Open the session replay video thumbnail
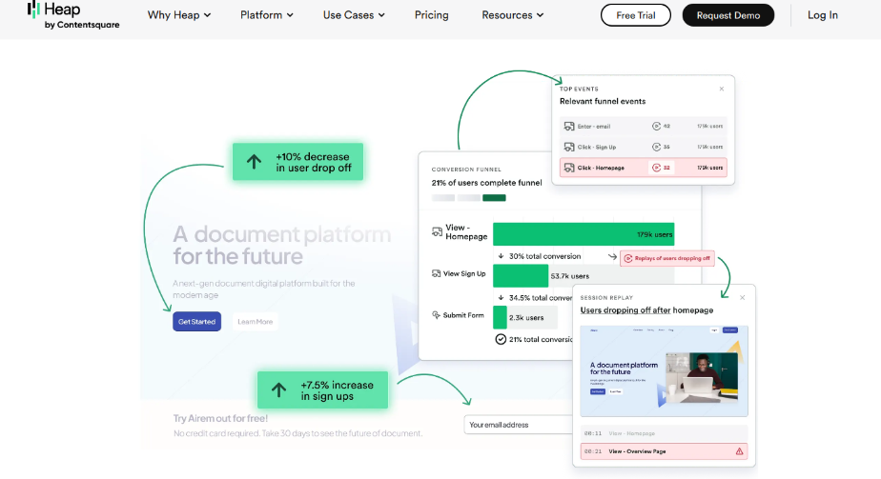This screenshot has width=881, height=479. 665,370
